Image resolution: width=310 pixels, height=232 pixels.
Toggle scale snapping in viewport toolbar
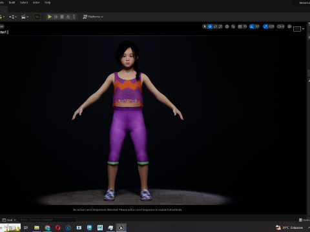[x=265, y=26]
